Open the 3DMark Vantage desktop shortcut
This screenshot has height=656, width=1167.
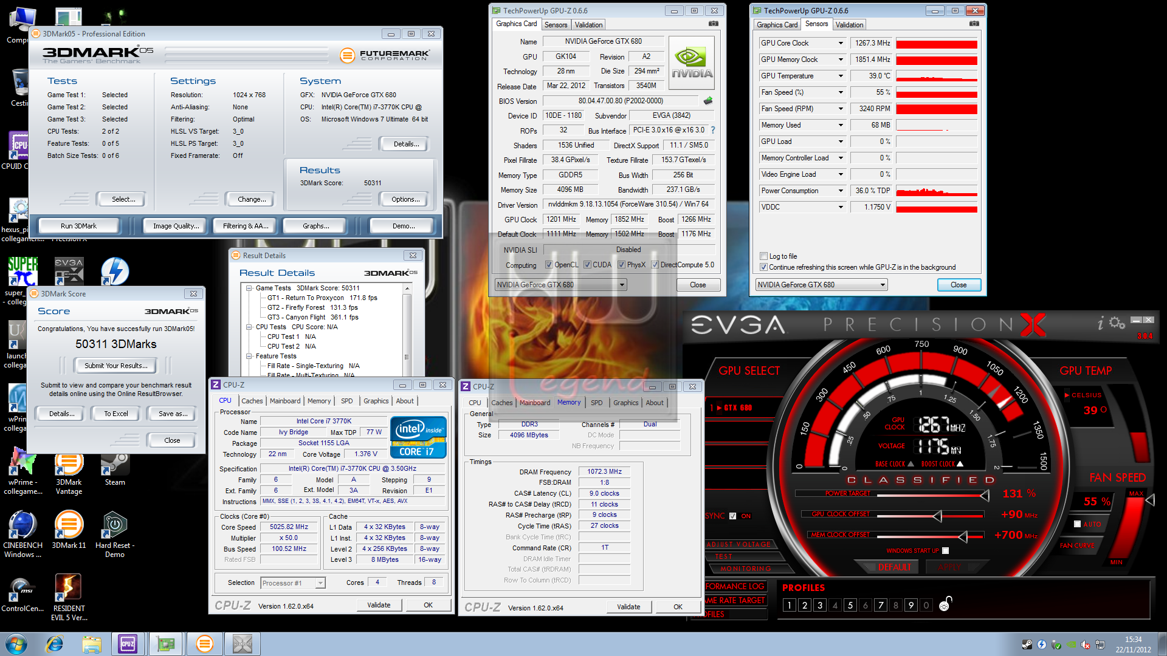coord(69,474)
